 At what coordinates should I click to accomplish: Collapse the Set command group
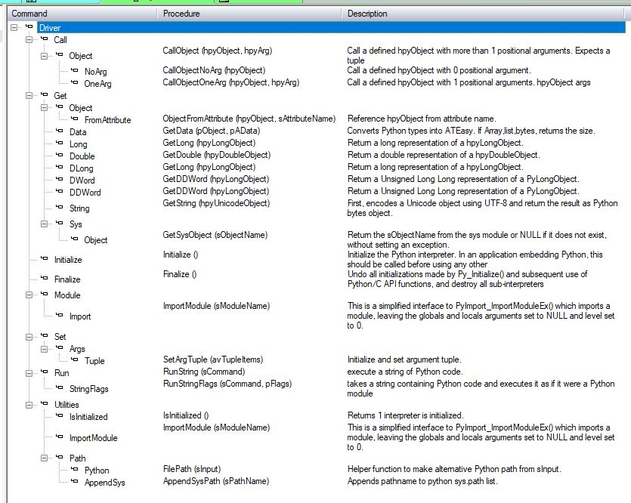pos(29,337)
